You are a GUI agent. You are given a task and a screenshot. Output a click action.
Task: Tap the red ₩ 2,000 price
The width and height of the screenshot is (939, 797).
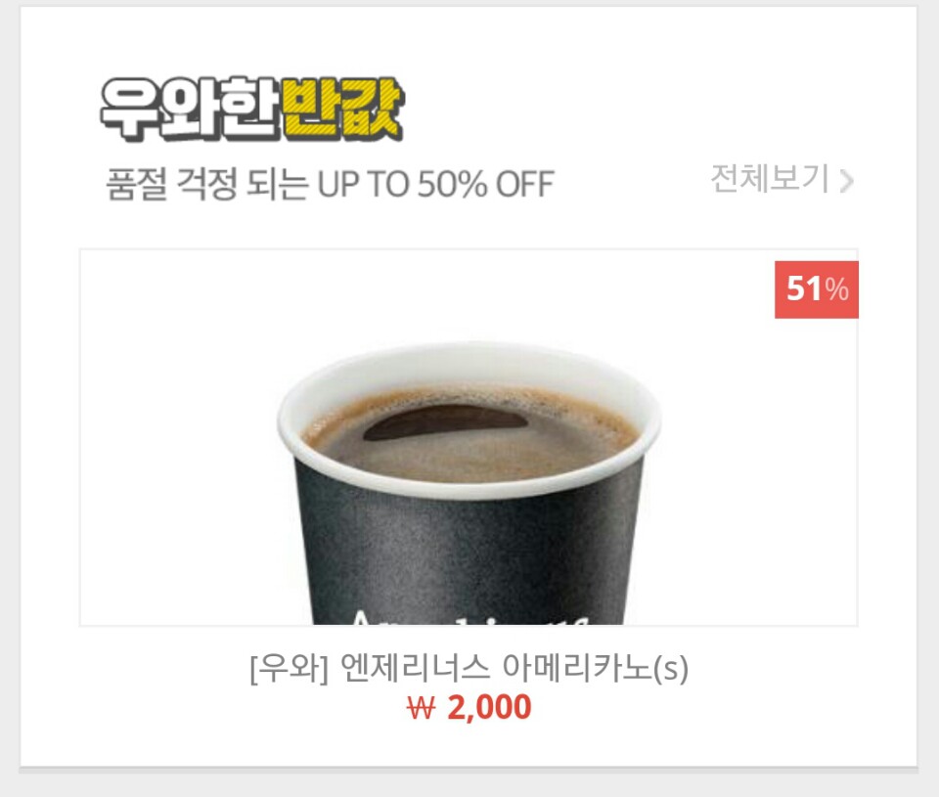[469, 707]
